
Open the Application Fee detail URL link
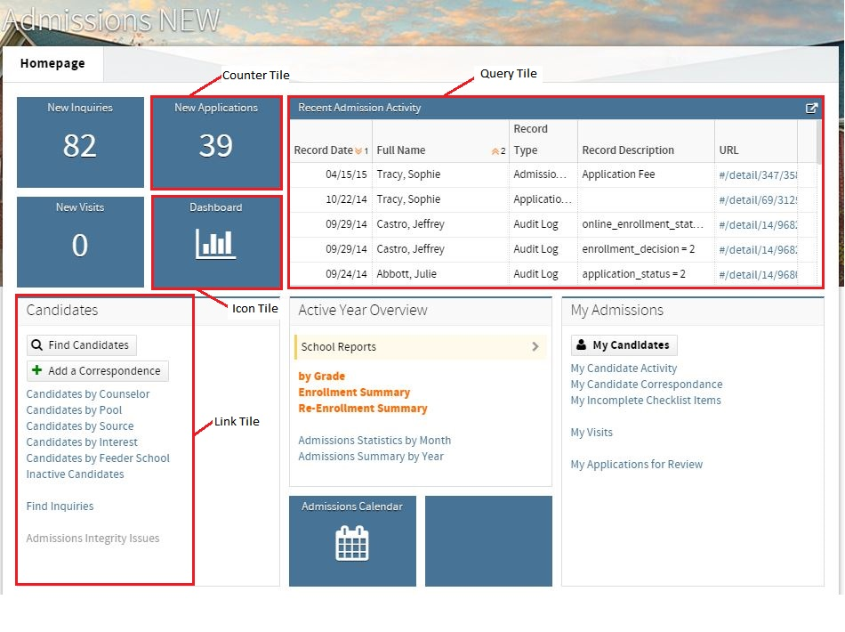[758, 175]
